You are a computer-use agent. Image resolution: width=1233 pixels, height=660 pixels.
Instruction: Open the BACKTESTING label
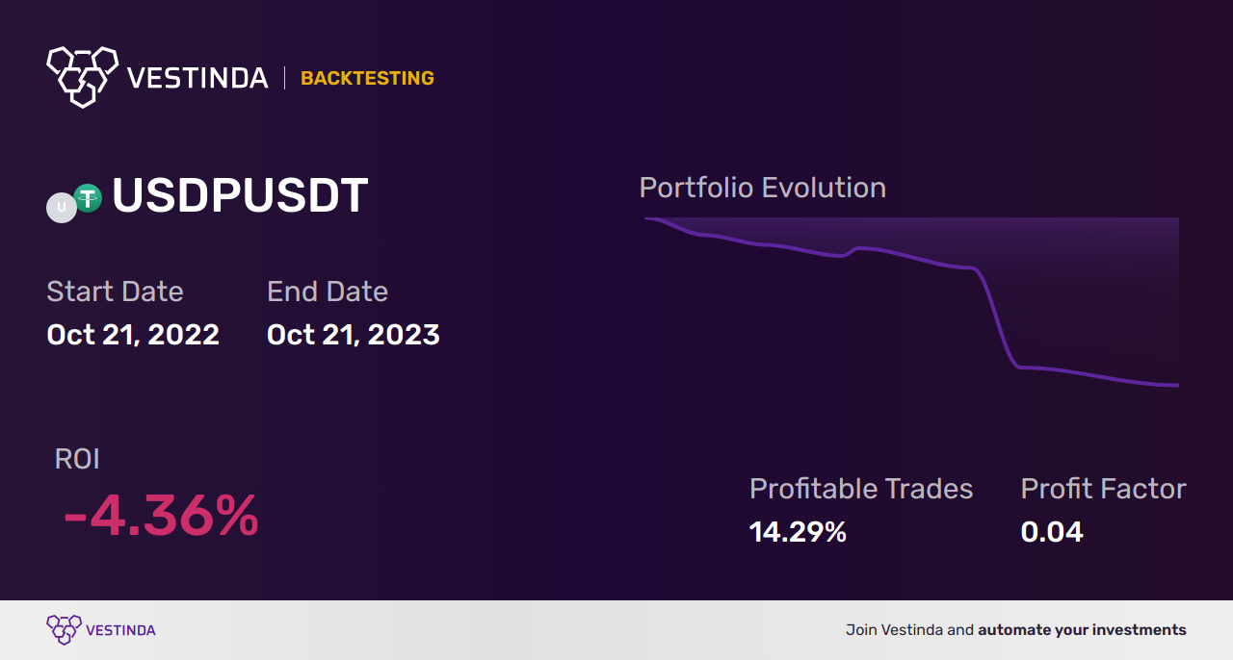[367, 78]
